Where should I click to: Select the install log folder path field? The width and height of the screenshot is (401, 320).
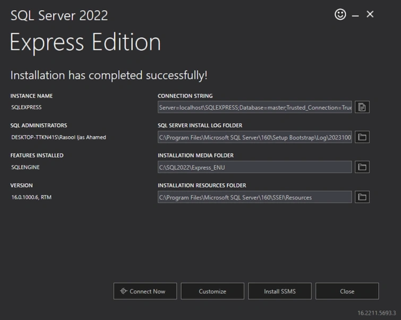click(255, 137)
